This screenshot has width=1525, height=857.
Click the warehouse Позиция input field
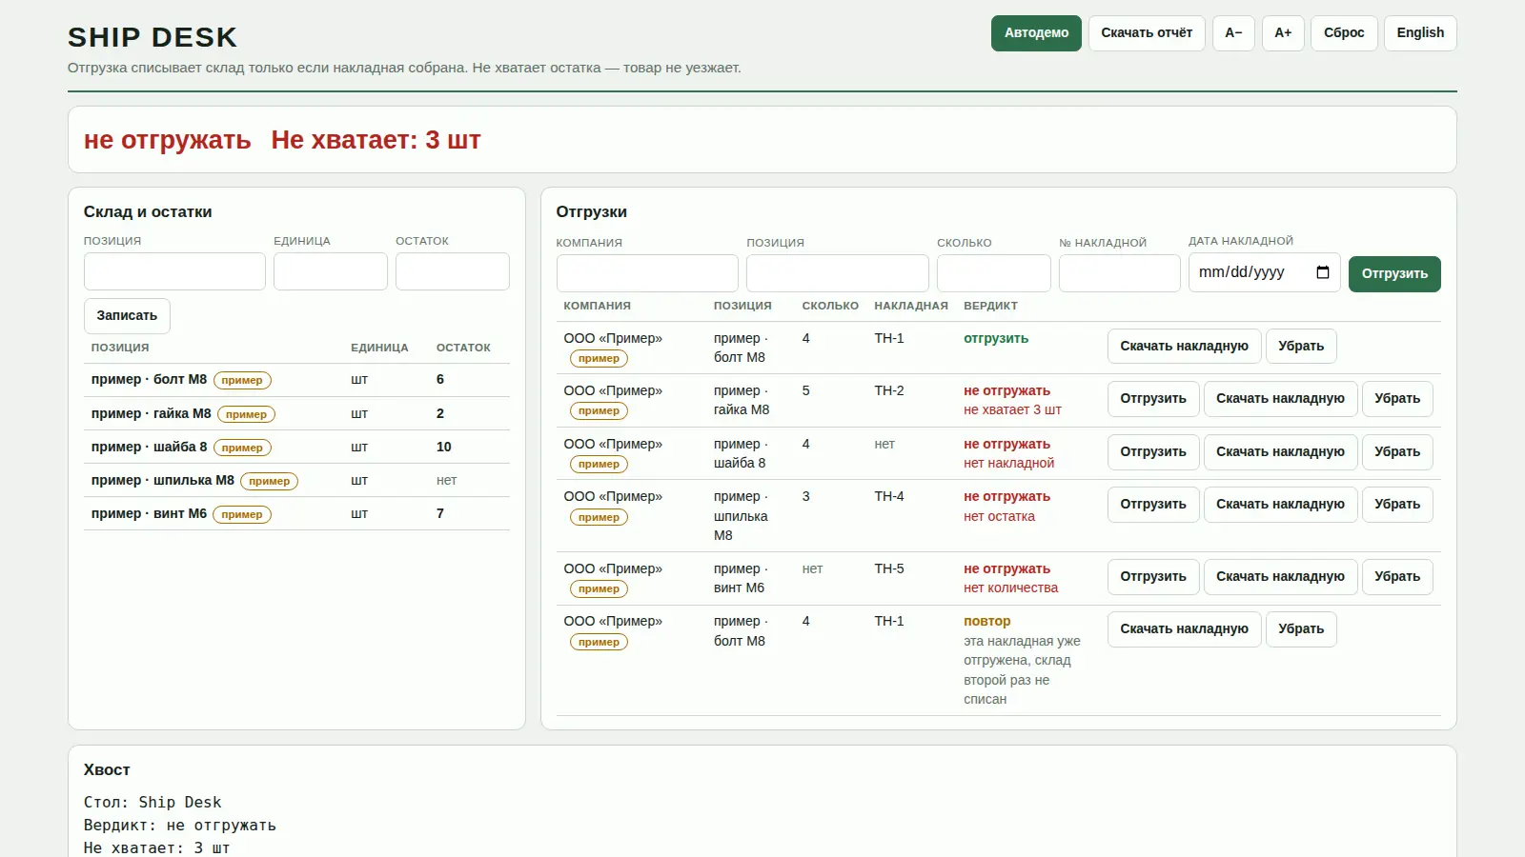[174, 271]
